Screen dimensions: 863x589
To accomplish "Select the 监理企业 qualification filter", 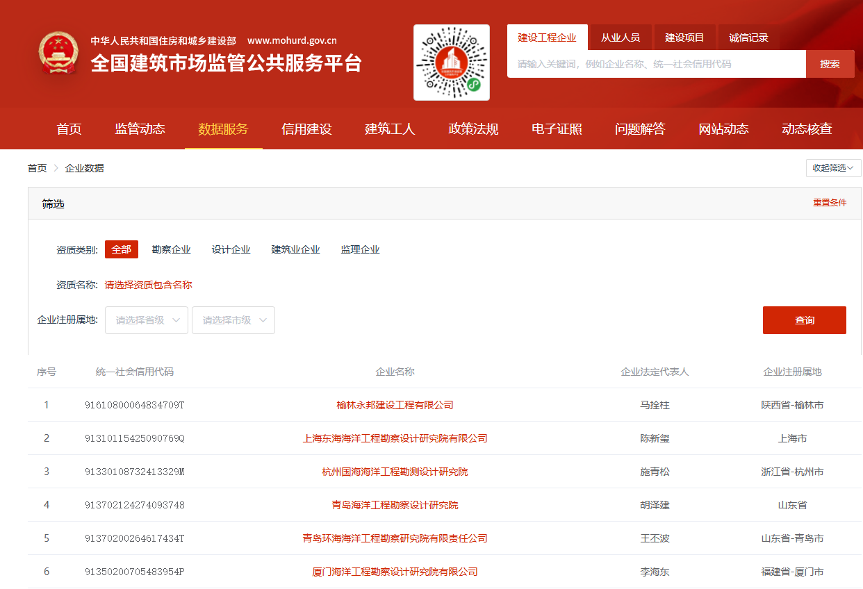I will (x=361, y=249).
